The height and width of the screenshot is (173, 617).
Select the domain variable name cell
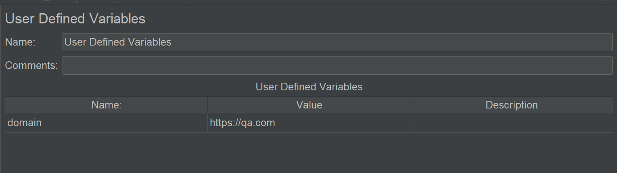point(107,123)
